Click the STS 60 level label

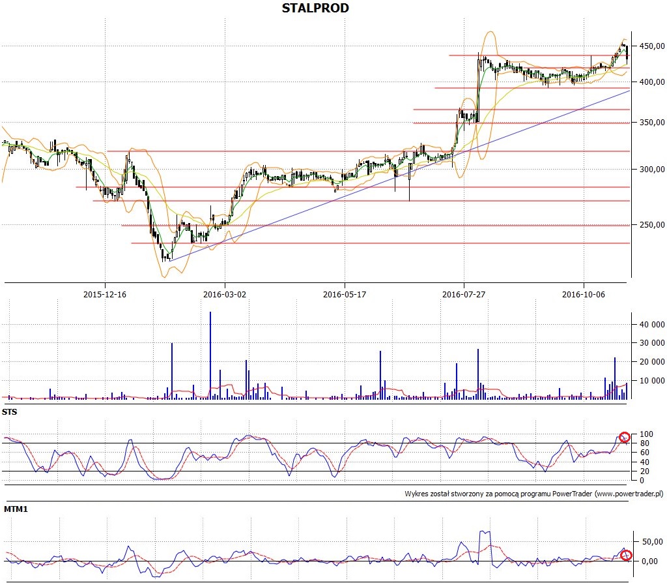[644, 453]
